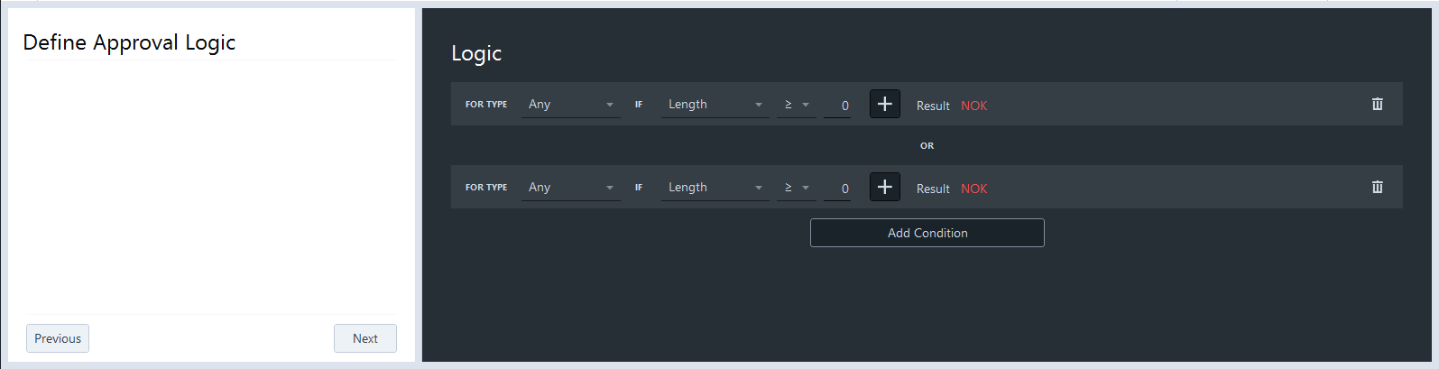Viewport: 1439px width, 369px height.
Task: Click the Define Approval Logic title
Action: pyautogui.click(x=129, y=42)
